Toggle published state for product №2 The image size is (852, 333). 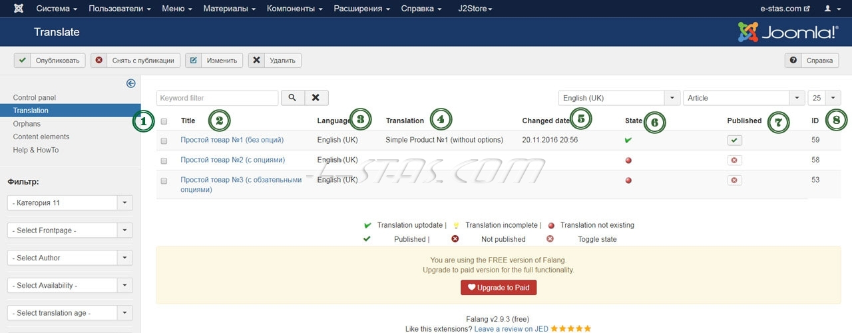coord(734,161)
